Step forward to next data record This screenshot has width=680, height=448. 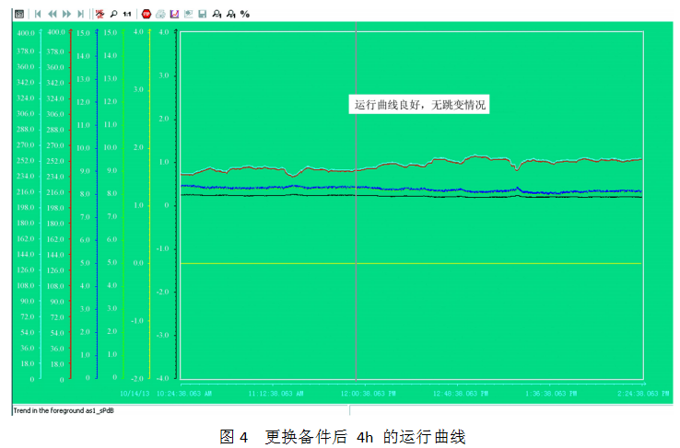pos(66,15)
